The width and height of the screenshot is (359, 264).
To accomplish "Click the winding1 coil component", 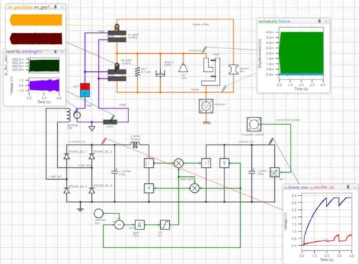I will (x=68, y=115).
